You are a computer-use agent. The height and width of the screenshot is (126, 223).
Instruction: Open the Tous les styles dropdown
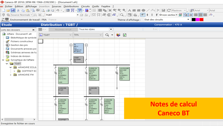111,29
